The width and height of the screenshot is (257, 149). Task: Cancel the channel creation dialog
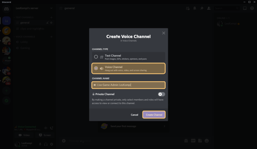134,115
